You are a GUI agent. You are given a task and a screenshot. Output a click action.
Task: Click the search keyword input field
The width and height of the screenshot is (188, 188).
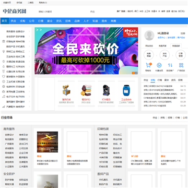(x=63, y=11)
